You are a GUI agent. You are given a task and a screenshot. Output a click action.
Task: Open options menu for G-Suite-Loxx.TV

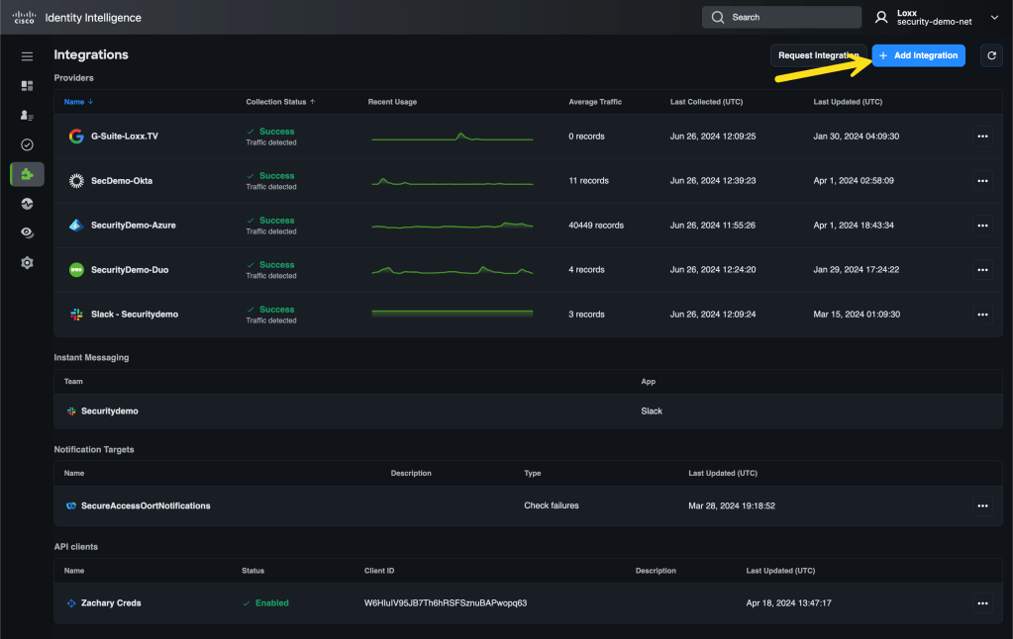click(x=982, y=137)
